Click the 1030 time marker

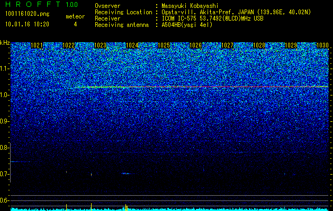(322, 45)
